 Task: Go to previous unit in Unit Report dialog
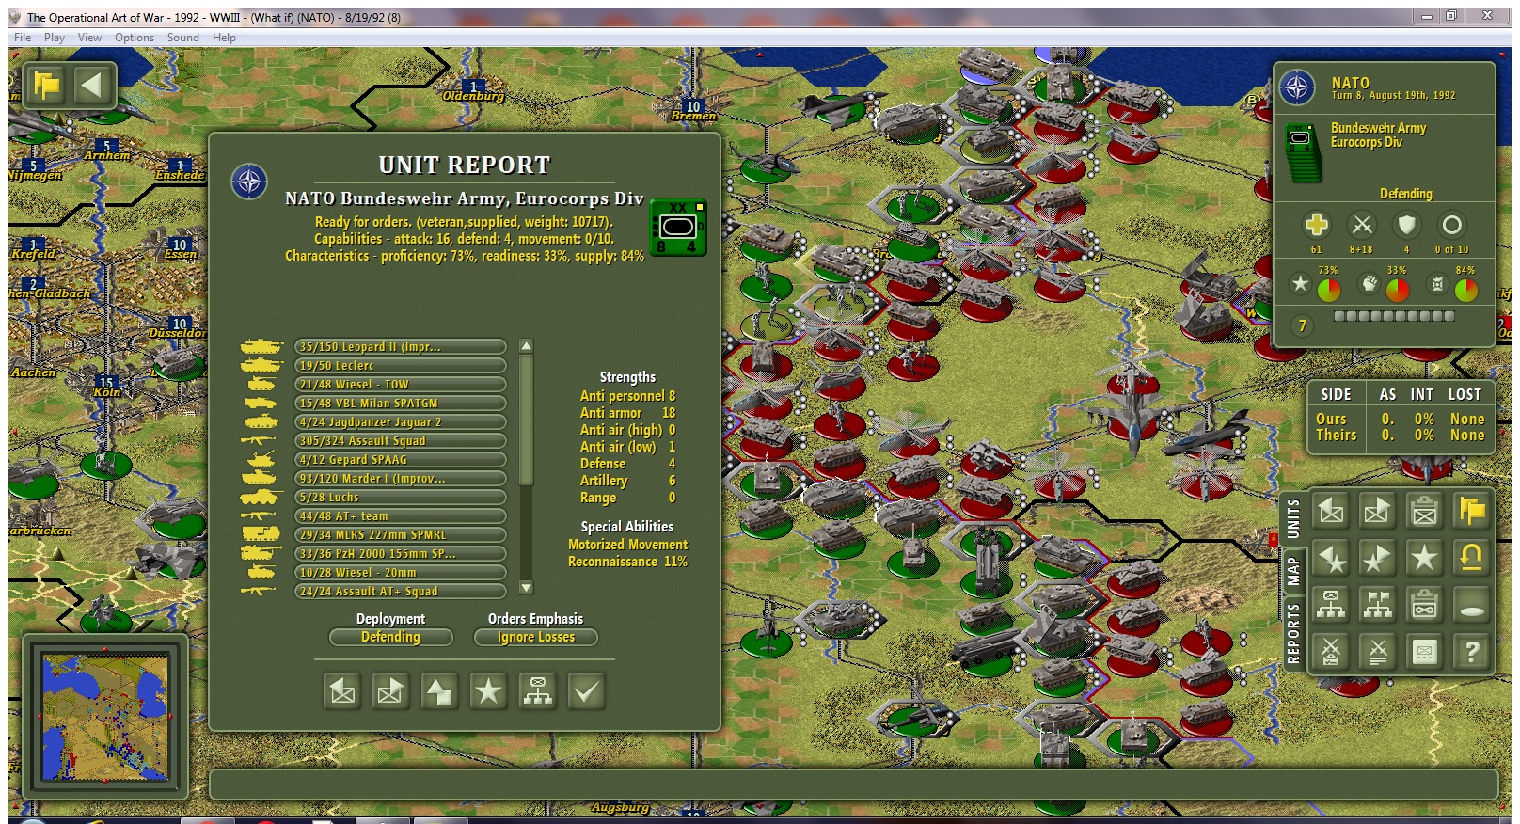click(x=342, y=692)
